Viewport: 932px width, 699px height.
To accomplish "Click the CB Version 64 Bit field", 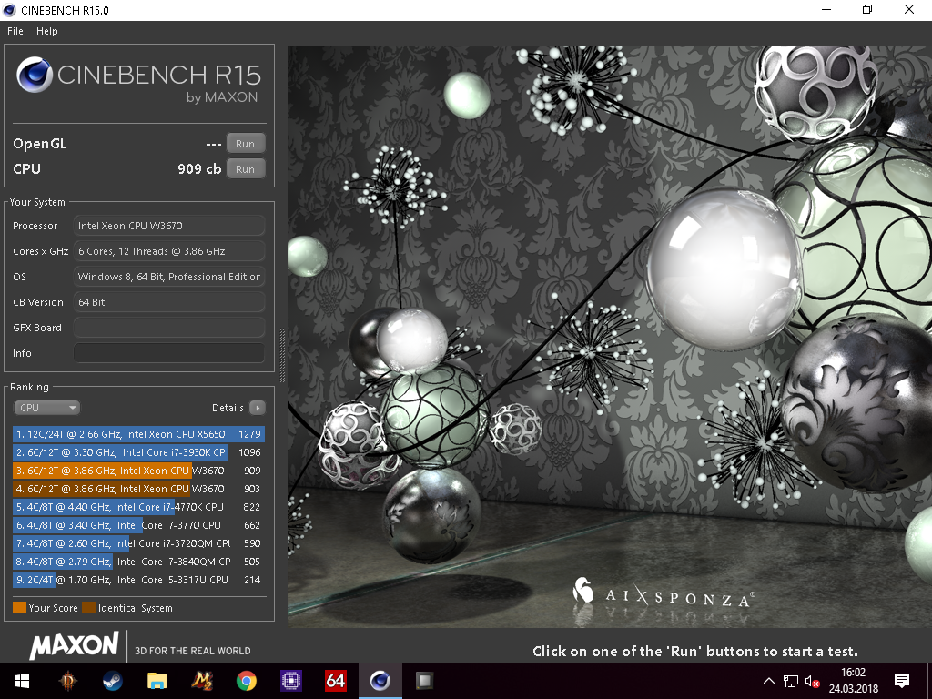I will [169, 302].
